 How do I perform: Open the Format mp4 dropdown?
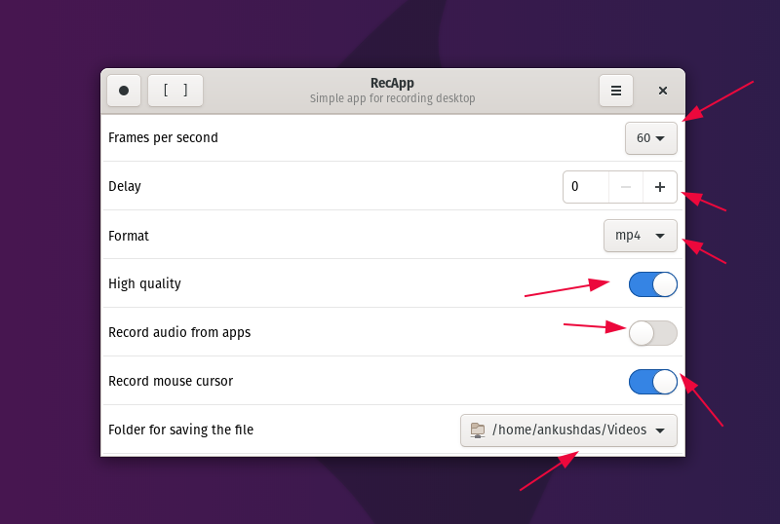click(x=641, y=236)
